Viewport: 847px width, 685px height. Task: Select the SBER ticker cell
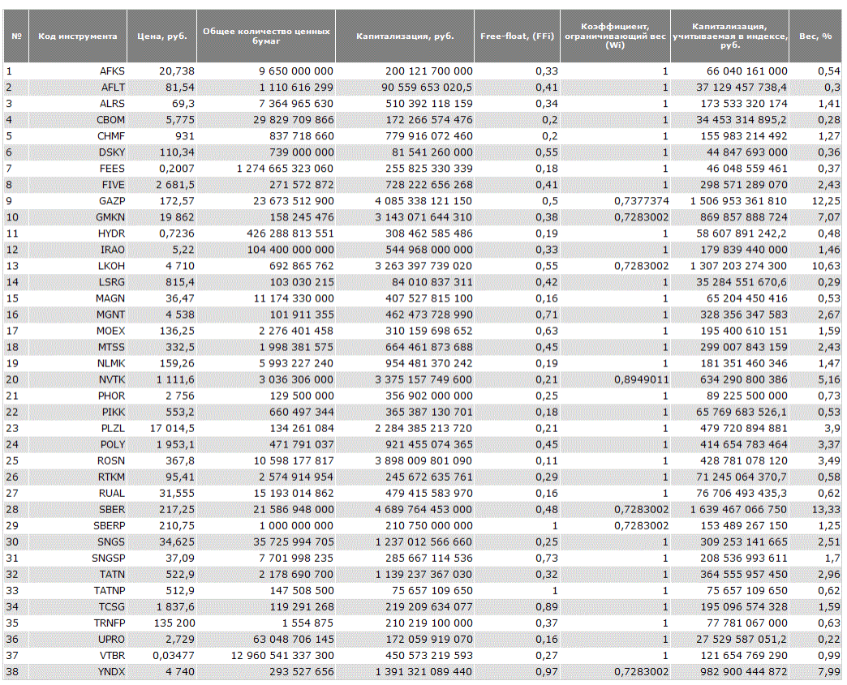point(78,509)
